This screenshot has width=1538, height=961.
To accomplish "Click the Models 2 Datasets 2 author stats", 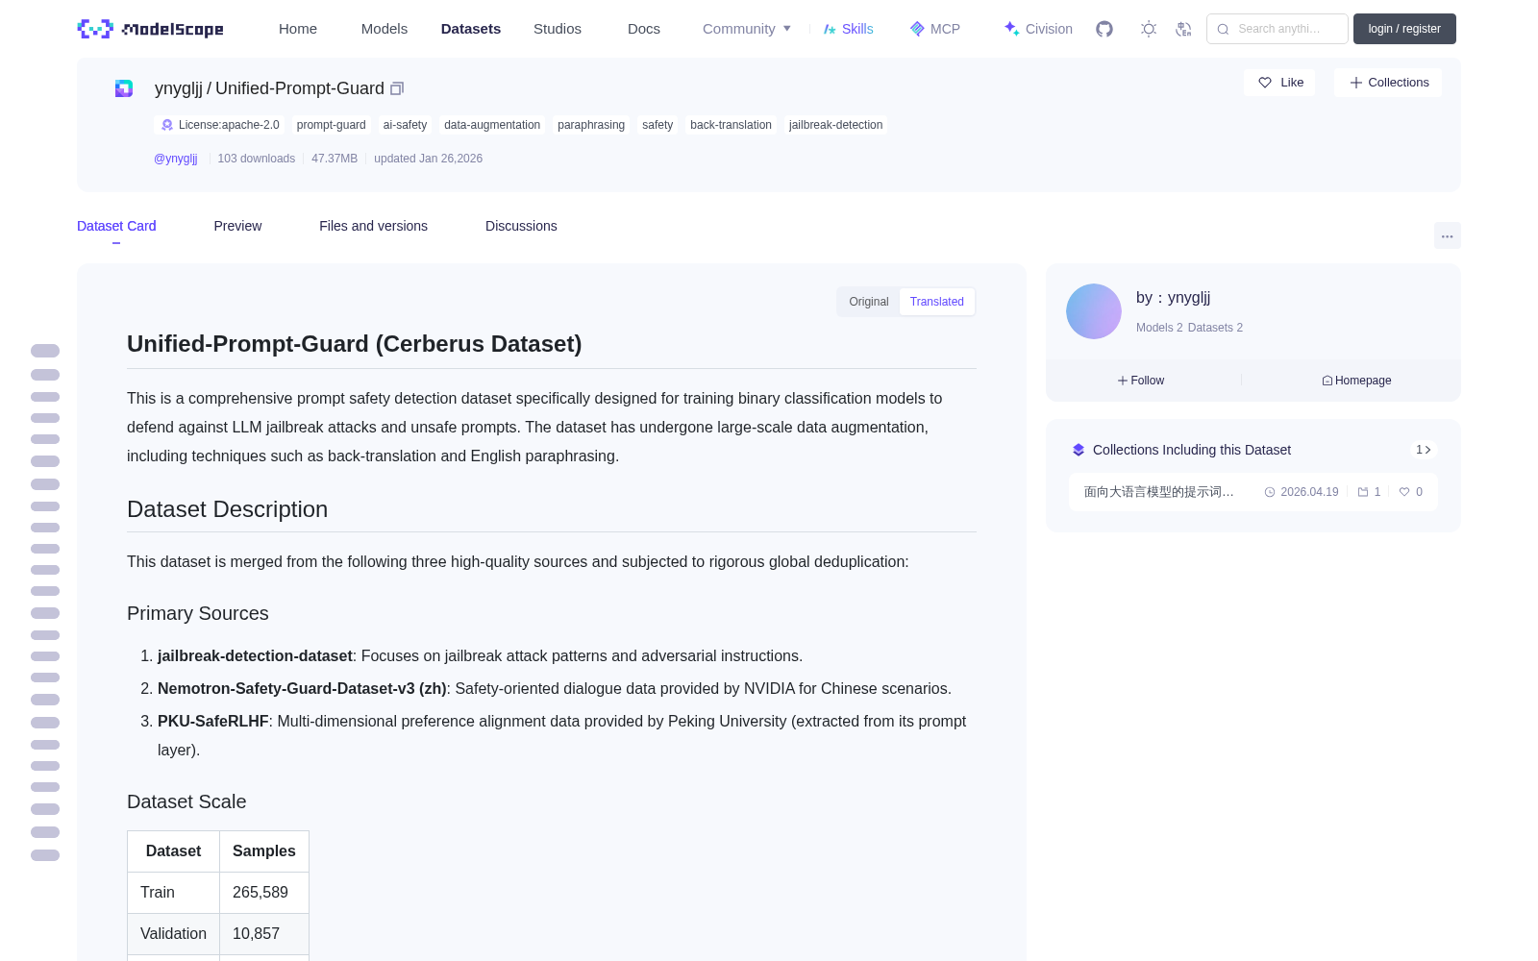I will [1189, 328].
